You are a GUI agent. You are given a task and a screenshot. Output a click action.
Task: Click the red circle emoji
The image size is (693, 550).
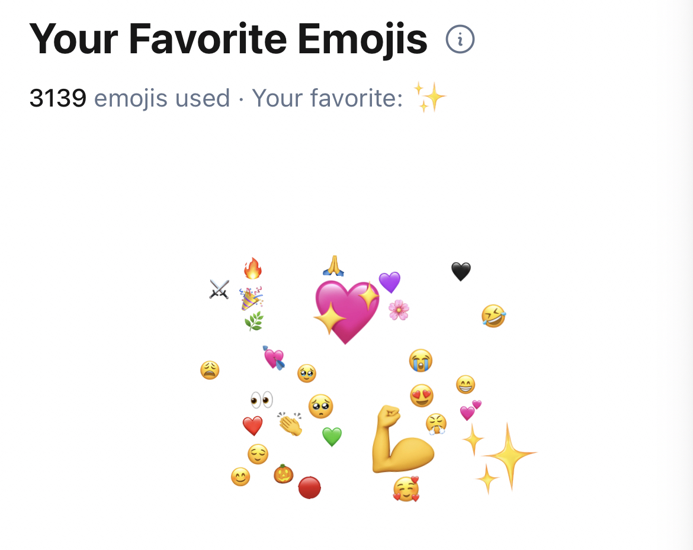pos(309,488)
